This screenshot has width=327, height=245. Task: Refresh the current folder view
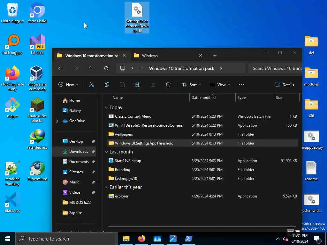[x=106, y=68]
